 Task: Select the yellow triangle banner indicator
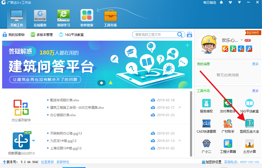[111, 82]
